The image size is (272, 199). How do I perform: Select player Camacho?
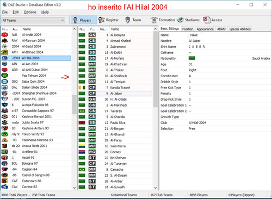(115, 170)
